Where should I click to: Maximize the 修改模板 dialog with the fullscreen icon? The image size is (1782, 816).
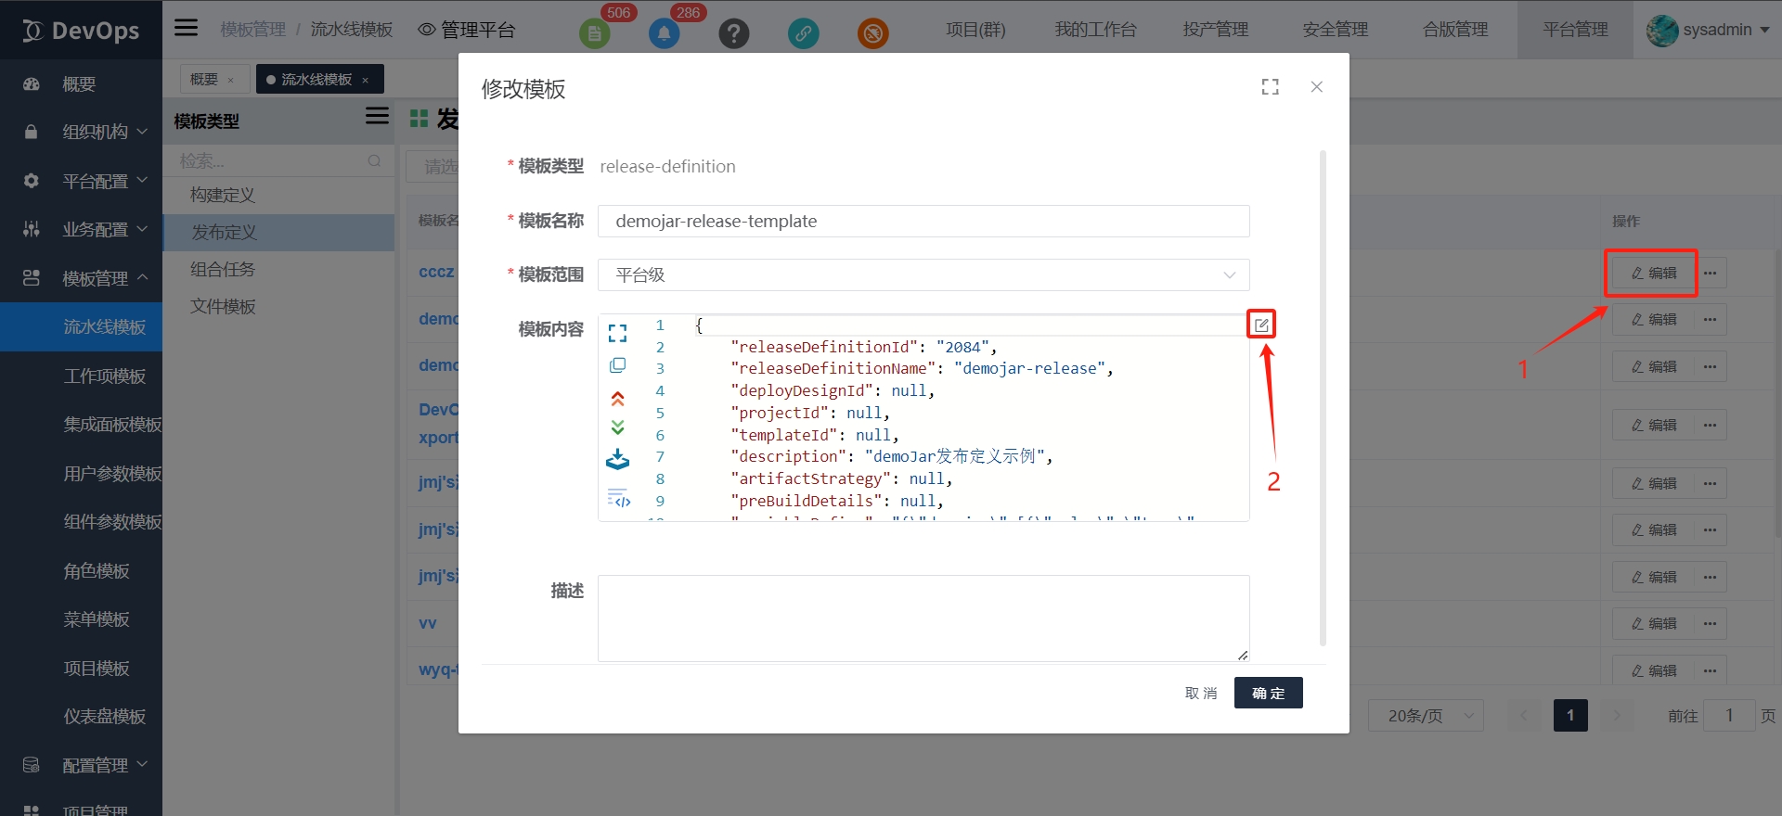coord(1270,87)
